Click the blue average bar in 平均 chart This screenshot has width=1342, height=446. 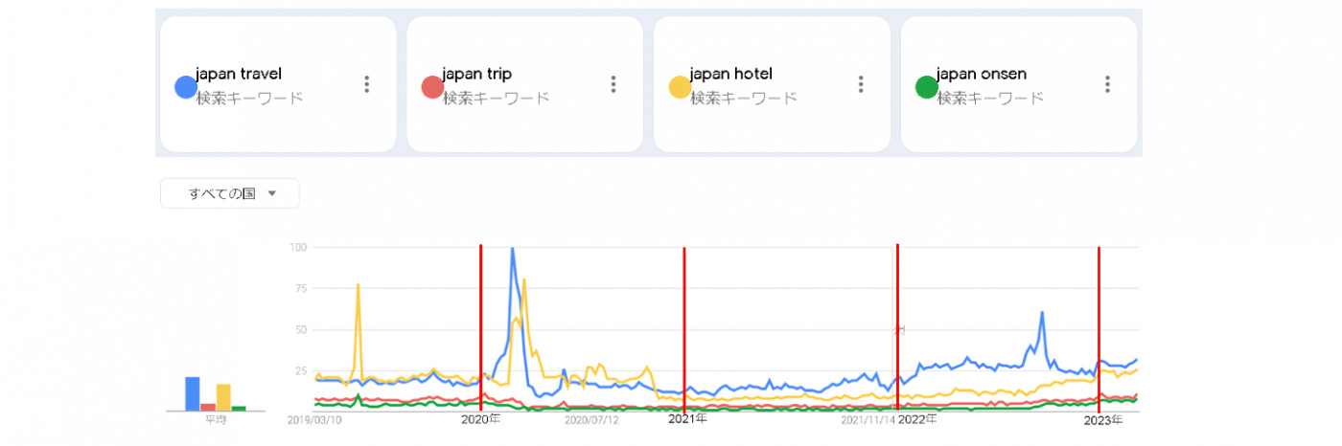[x=193, y=393]
